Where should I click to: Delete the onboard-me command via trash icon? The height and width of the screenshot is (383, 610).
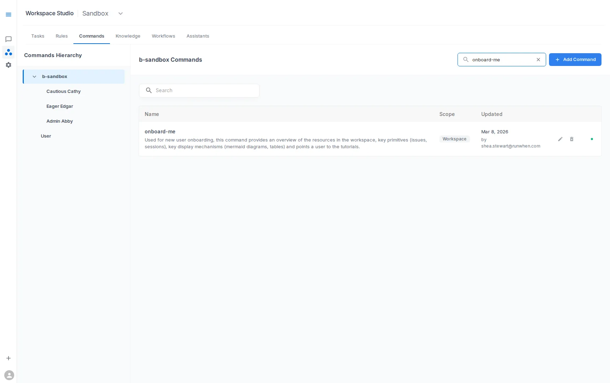click(571, 139)
